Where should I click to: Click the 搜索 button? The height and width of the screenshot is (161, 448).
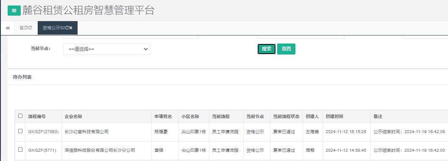pyautogui.click(x=267, y=49)
